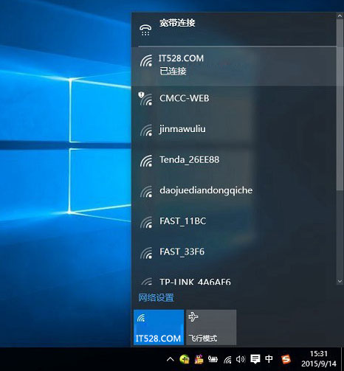This screenshot has width=344, height=371.
Task: Open the 宽带连接 broadband dial-up entry
Action: (234, 29)
